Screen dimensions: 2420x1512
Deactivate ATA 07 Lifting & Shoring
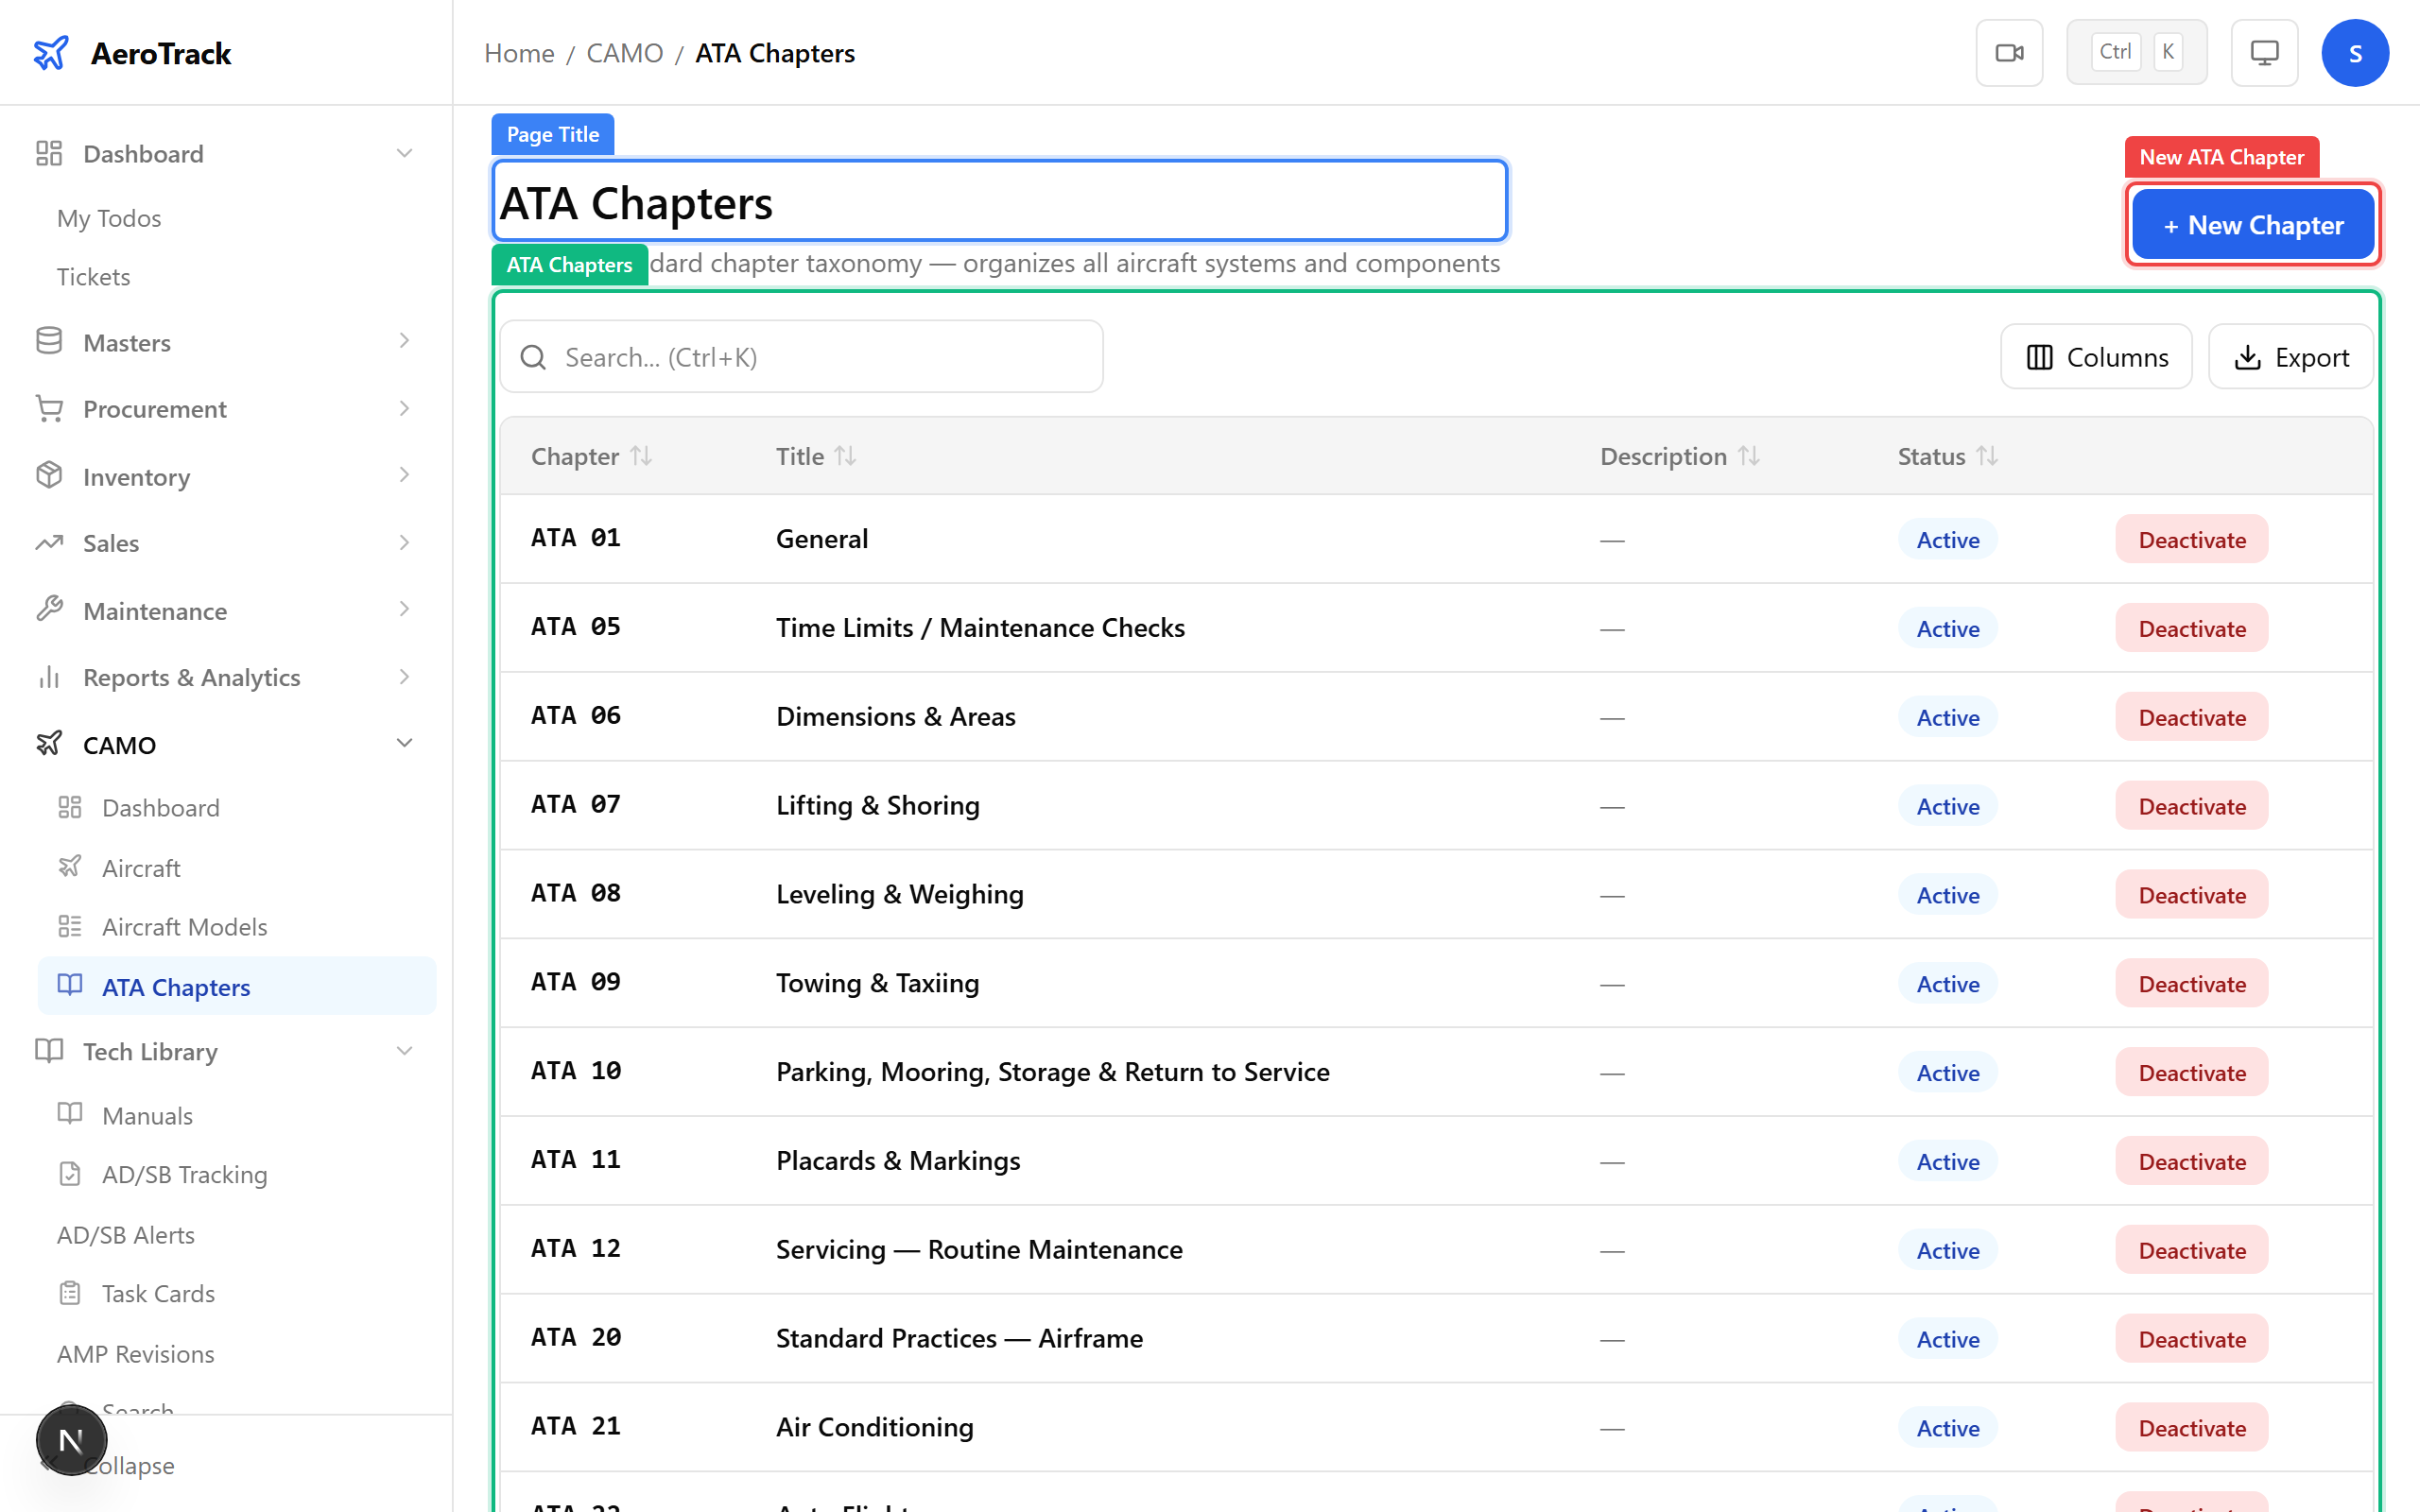pyautogui.click(x=2191, y=806)
